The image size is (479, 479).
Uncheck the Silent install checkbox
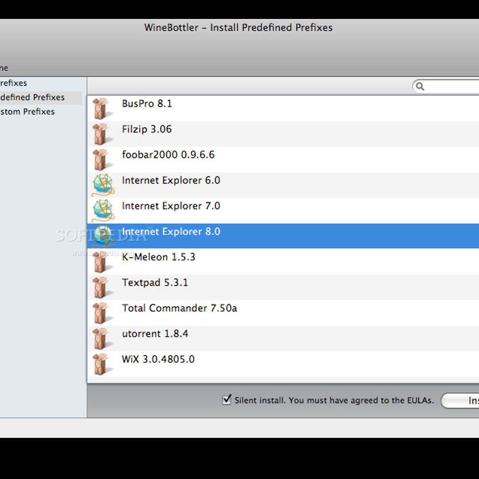(226, 400)
